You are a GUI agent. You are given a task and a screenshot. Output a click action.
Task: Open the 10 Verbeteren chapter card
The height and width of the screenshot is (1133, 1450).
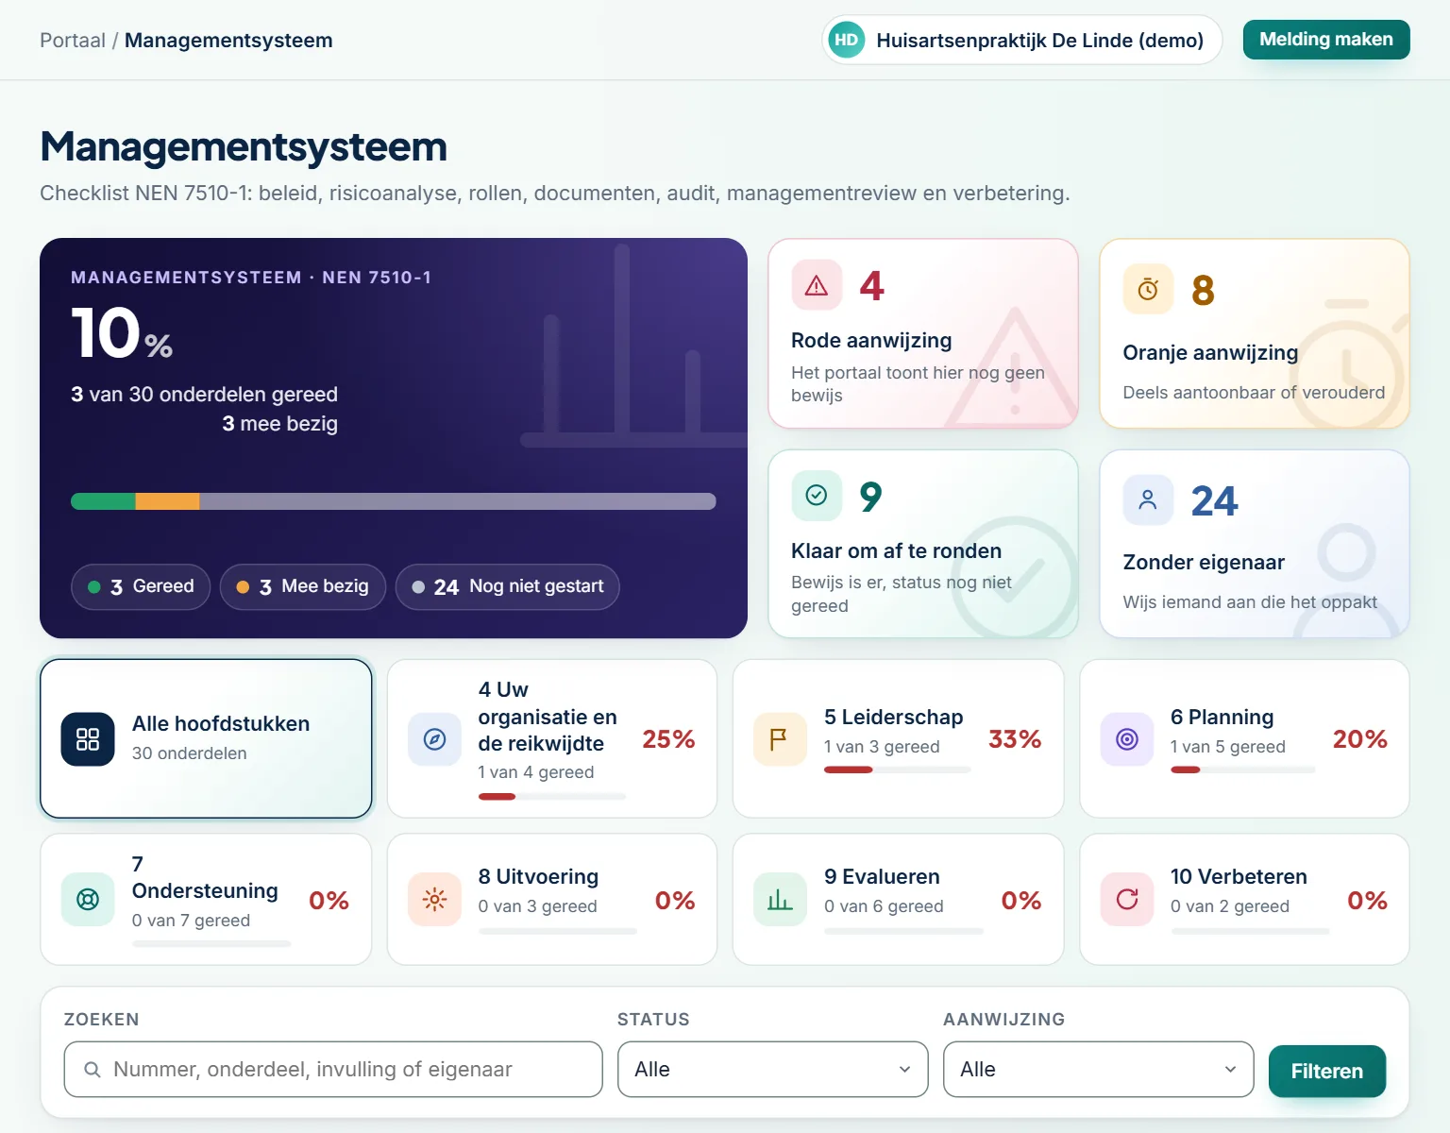click(x=1244, y=900)
